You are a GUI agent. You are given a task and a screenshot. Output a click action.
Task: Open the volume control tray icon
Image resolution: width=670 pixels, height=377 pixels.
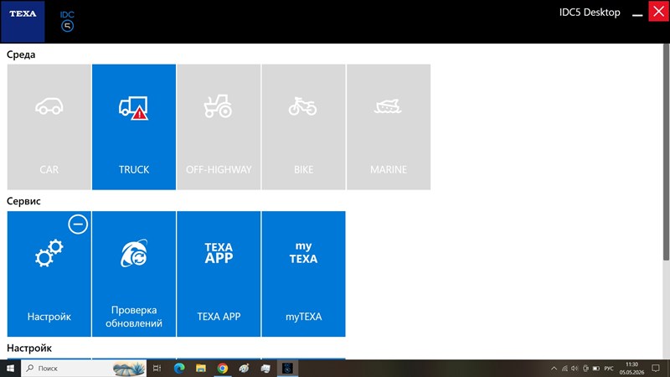(575, 368)
